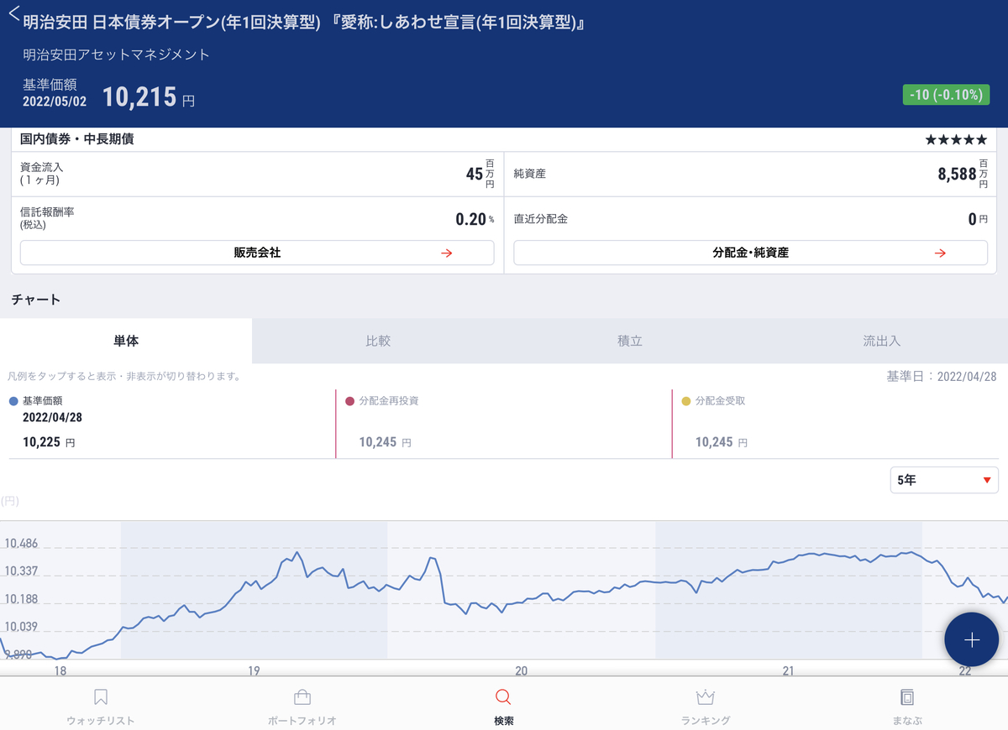This screenshot has height=730, width=1008.
Task: Open the ポートフォリオ briefcase icon
Action: [302, 697]
